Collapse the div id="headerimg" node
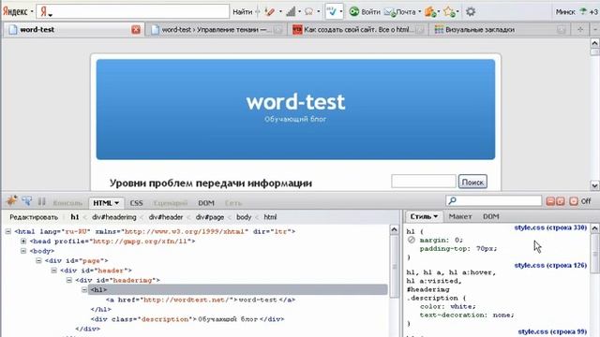This screenshot has width=600, height=337. tap(69, 280)
